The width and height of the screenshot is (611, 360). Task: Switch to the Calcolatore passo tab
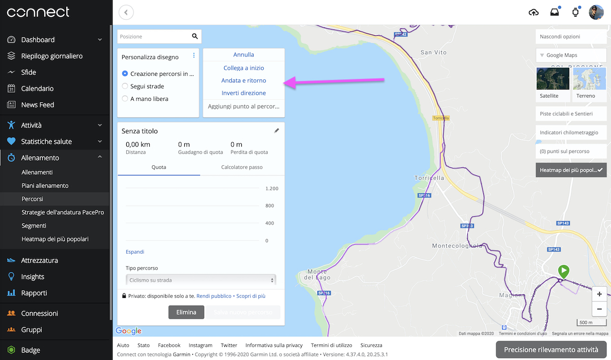click(242, 167)
